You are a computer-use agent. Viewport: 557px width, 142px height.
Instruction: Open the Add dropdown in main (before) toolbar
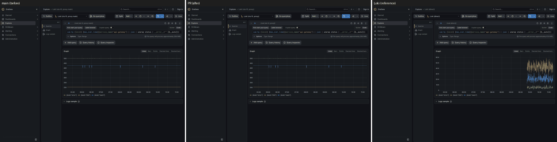point(129,16)
